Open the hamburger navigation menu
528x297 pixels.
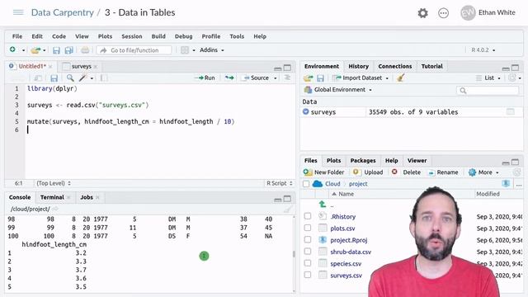click(18, 12)
